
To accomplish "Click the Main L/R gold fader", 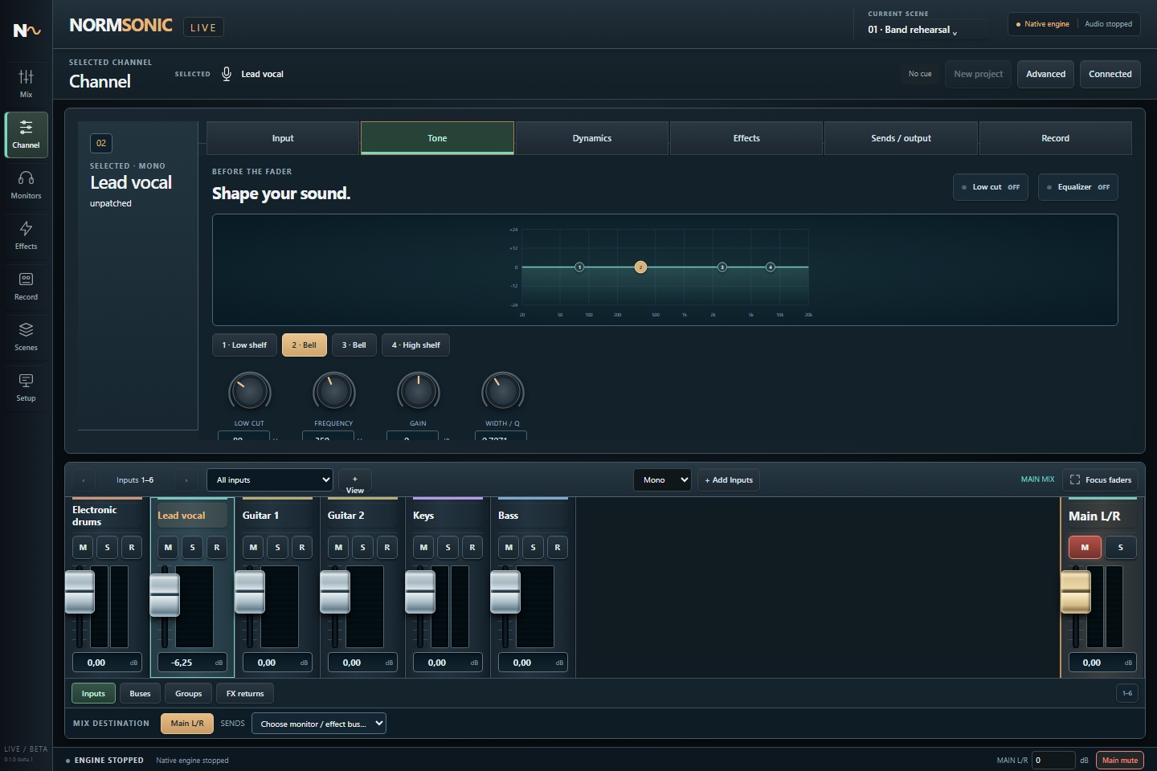I will pos(1076,592).
